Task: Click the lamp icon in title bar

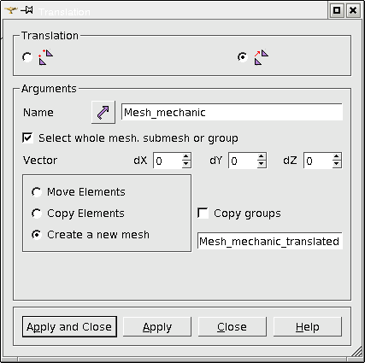Action: point(11,10)
